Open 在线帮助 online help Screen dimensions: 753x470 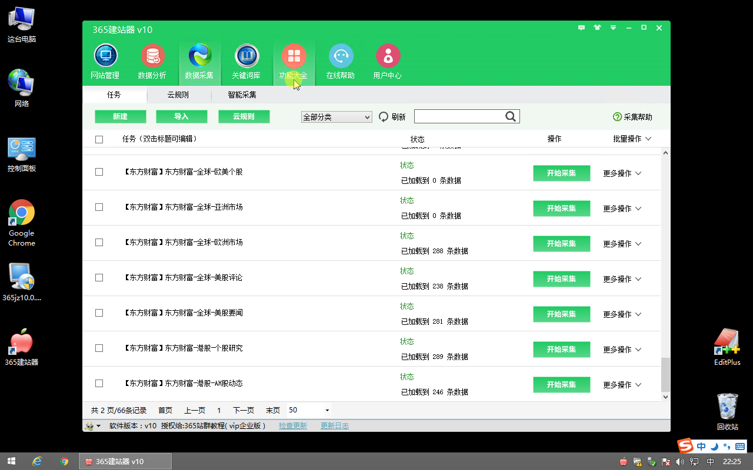pyautogui.click(x=341, y=62)
